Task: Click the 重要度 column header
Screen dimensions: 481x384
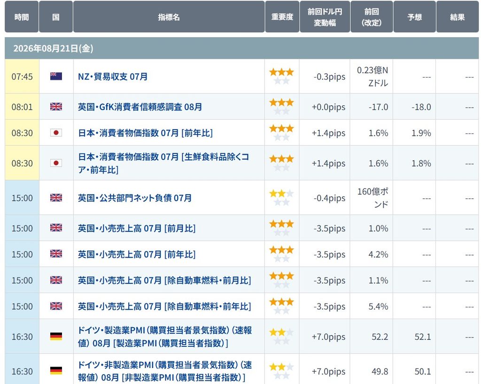Action: [x=282, y=16]
